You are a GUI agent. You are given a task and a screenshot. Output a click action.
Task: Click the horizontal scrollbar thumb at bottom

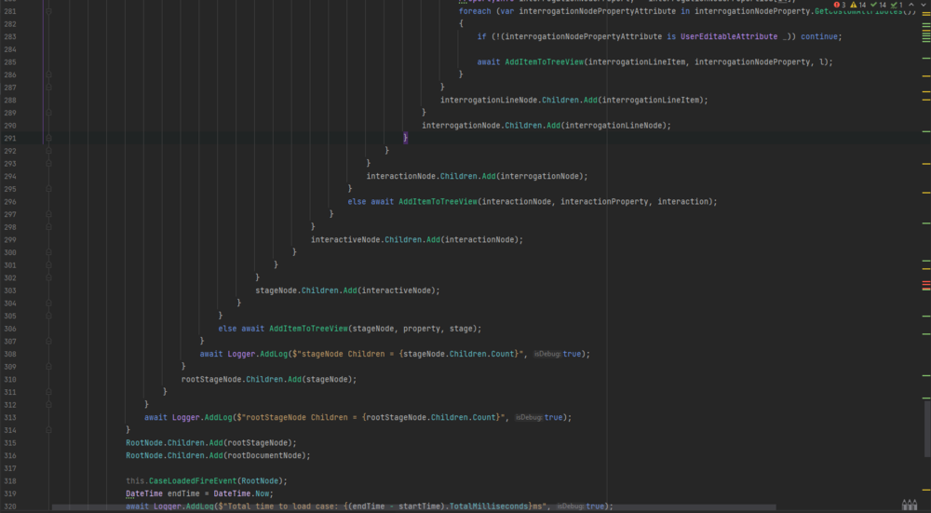tap(414, 507)
